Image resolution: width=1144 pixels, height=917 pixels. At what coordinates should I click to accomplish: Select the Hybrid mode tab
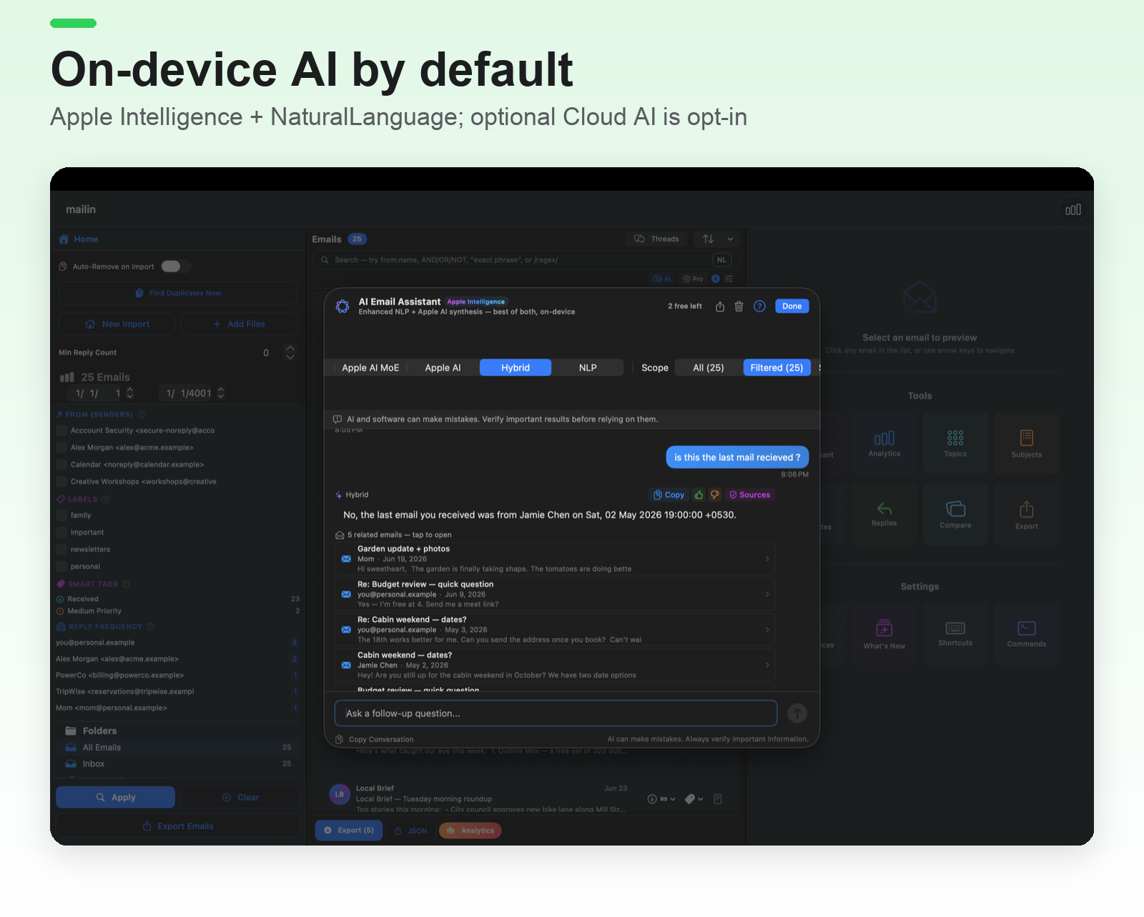[516, 367]
